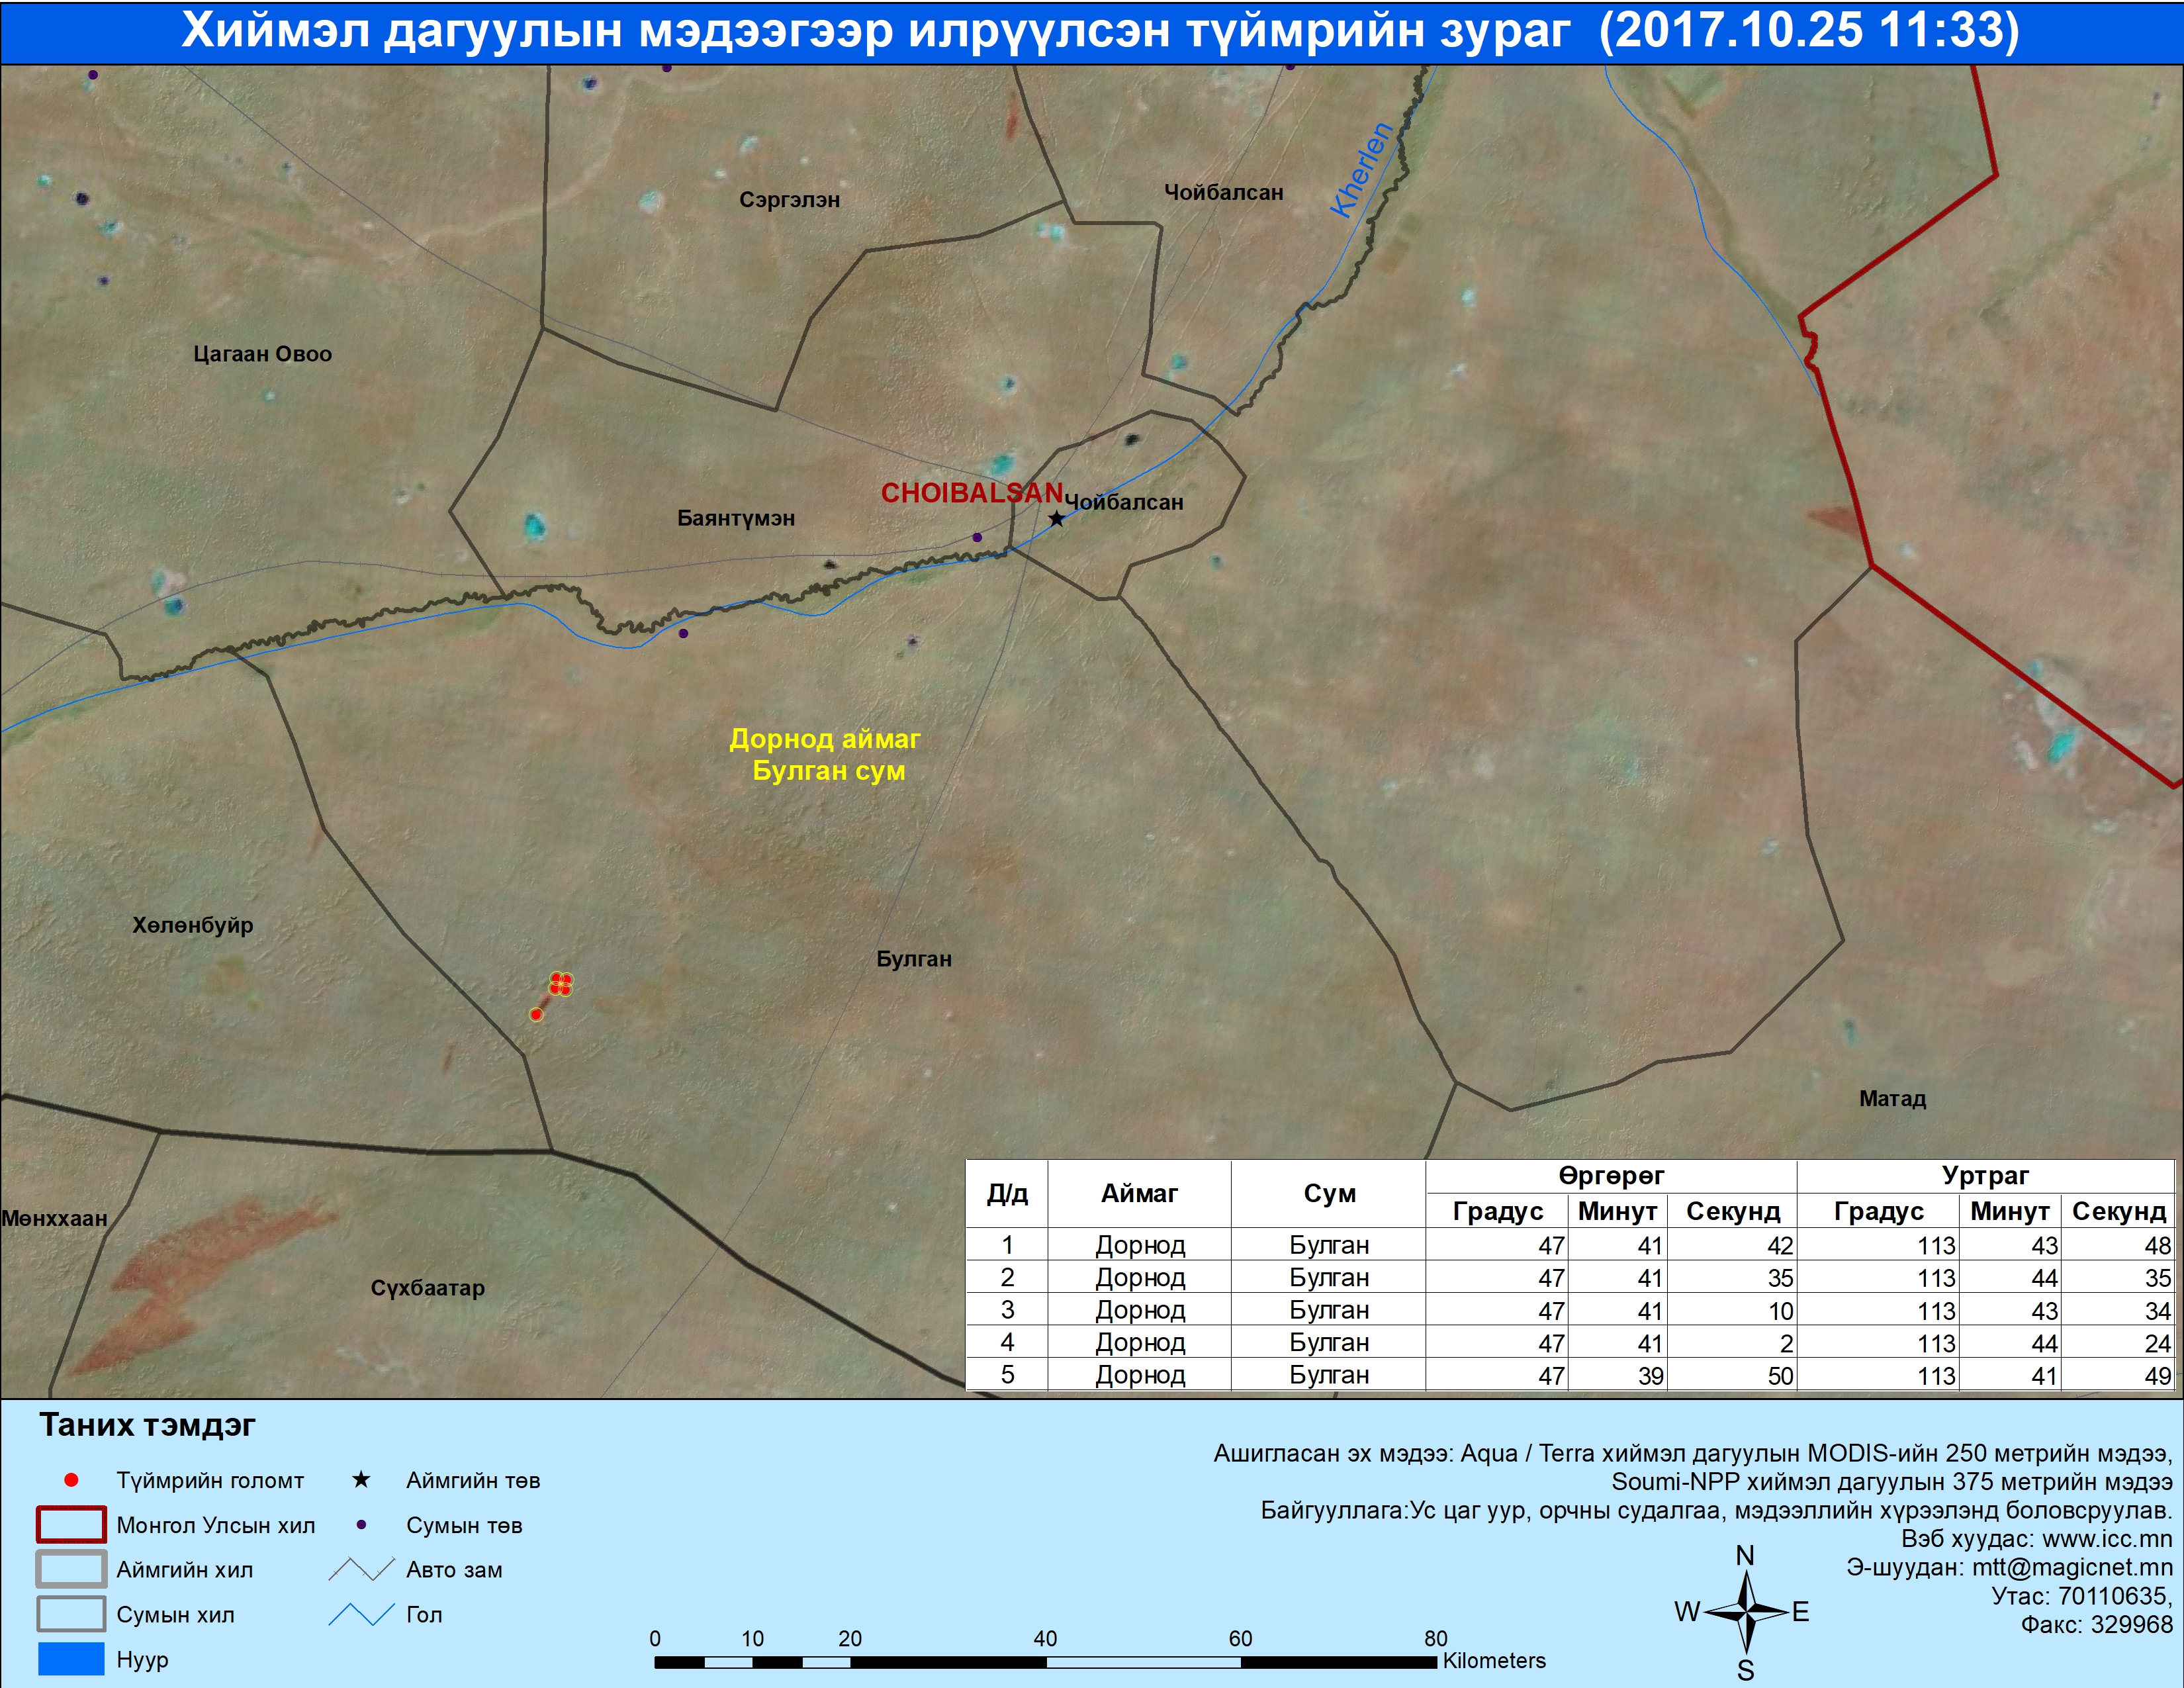
Task: Click the Сэргэлэн sum label
Action: 789,200
